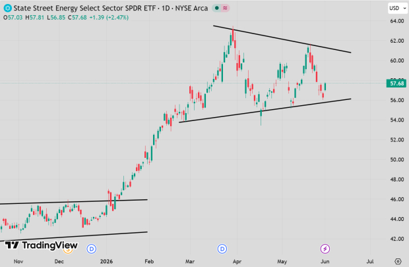This screenshot has height=267, width=409.
Task: Click the State Street Energy Select Sector title
Action: pyautogui.click(x=111, y=9)
